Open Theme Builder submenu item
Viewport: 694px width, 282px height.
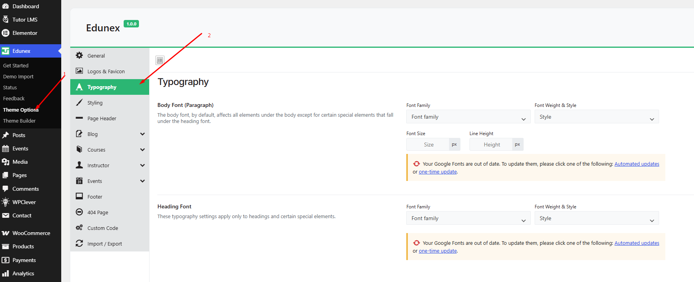(19, 121)
